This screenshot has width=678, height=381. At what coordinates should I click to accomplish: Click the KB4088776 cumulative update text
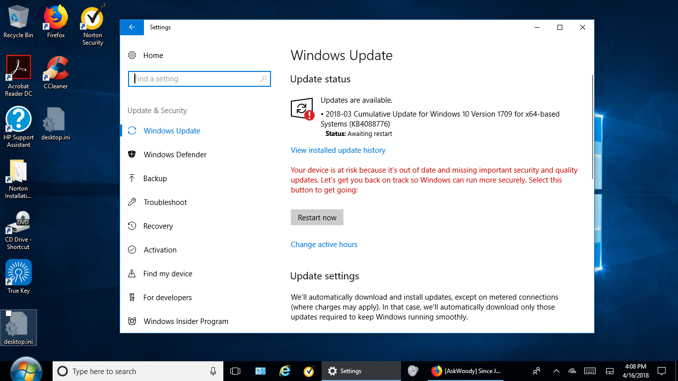point(440,119)
